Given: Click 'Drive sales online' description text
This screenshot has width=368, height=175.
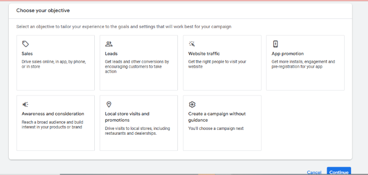Looking at the screenshot, I should coord(54,64).
